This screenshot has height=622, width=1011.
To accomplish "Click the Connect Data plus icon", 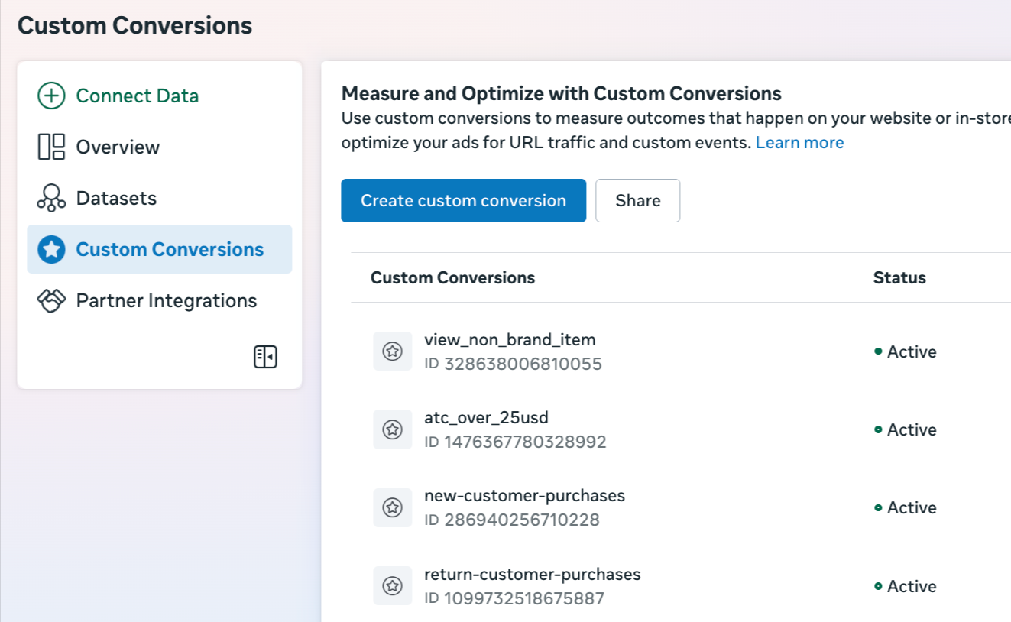I will pyautogui.click(x=51, y=96).
